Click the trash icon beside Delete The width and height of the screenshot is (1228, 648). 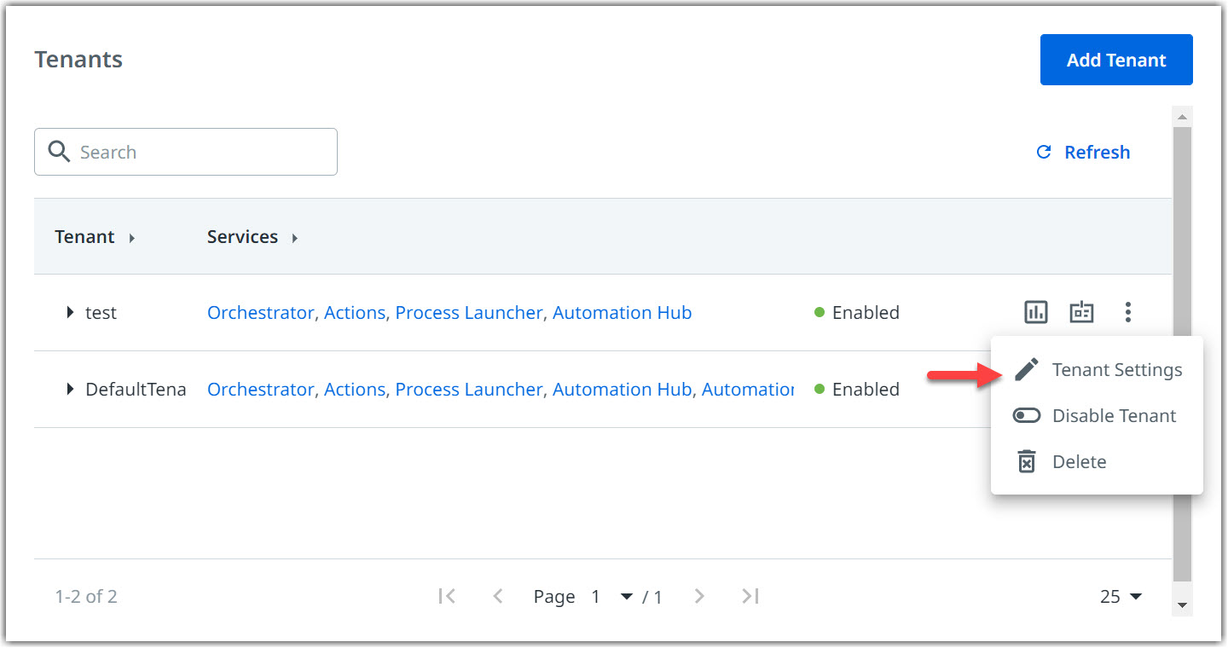pyautogui.click(x=1027, y=461)
